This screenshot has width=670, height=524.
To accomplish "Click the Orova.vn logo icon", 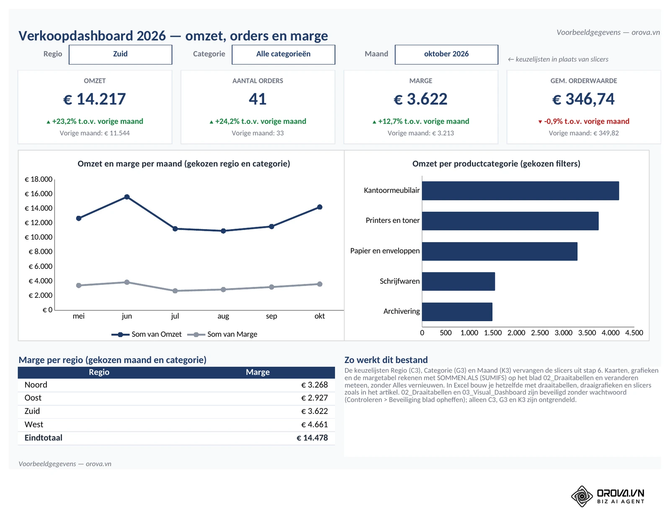I will point(582,496).
